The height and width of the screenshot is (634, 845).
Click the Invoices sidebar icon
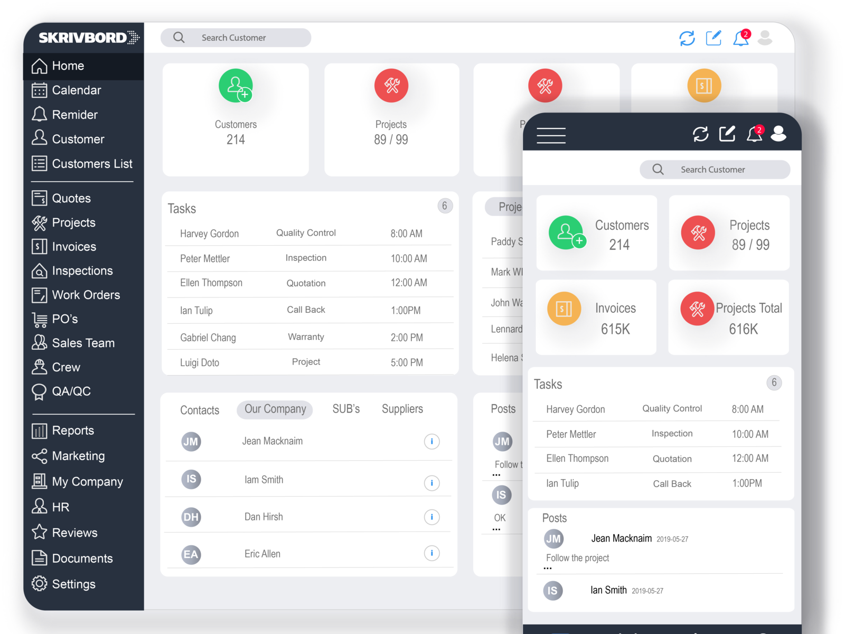pos(39,246)
